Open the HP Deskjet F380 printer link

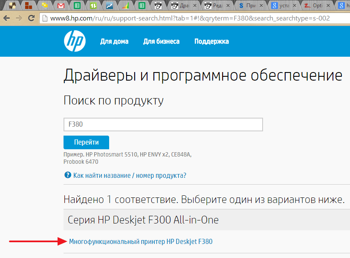tap(141, 242)
